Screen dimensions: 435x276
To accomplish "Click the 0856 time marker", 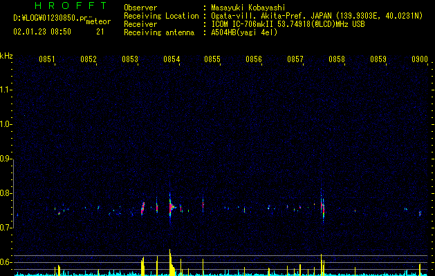I will [x=254, y=59].
